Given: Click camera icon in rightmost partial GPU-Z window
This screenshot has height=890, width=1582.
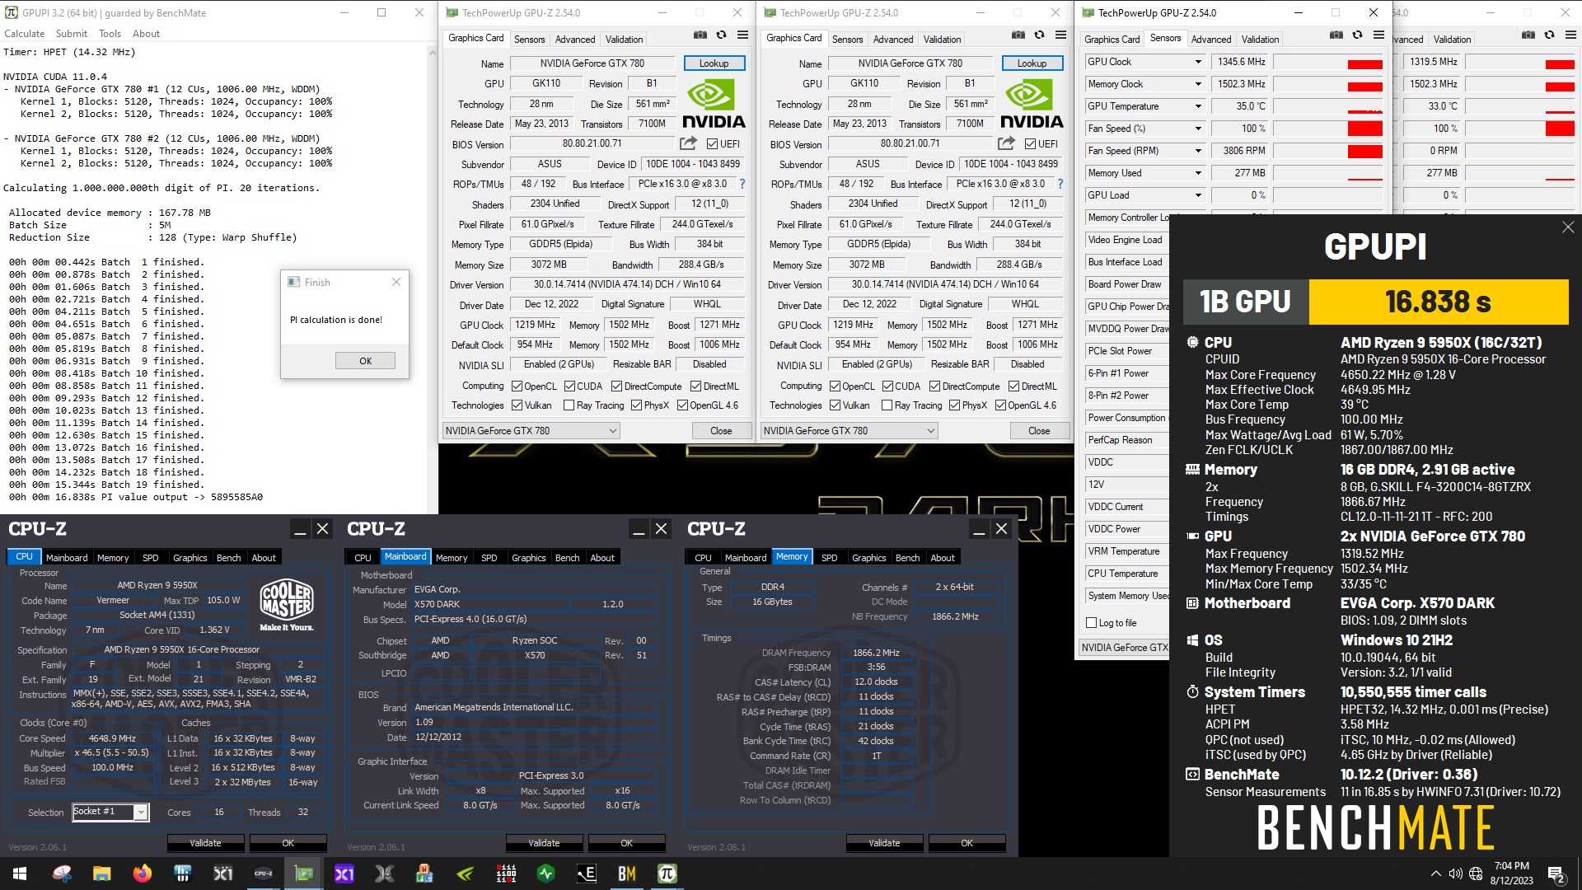Looking at the screenshot, I should 1528,35.
